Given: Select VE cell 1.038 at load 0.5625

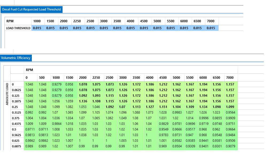Looking at the screenshot, I should click(x=84, y=135).
